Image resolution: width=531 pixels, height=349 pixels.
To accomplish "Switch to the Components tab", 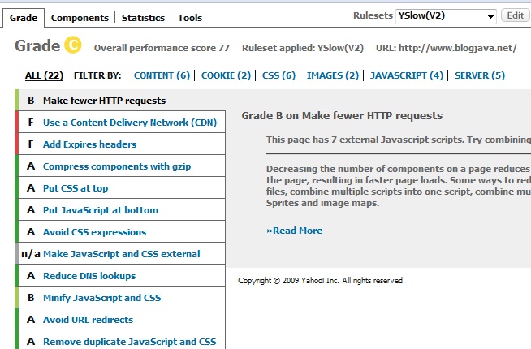I will pyautogui.click(x=80, y=17).
